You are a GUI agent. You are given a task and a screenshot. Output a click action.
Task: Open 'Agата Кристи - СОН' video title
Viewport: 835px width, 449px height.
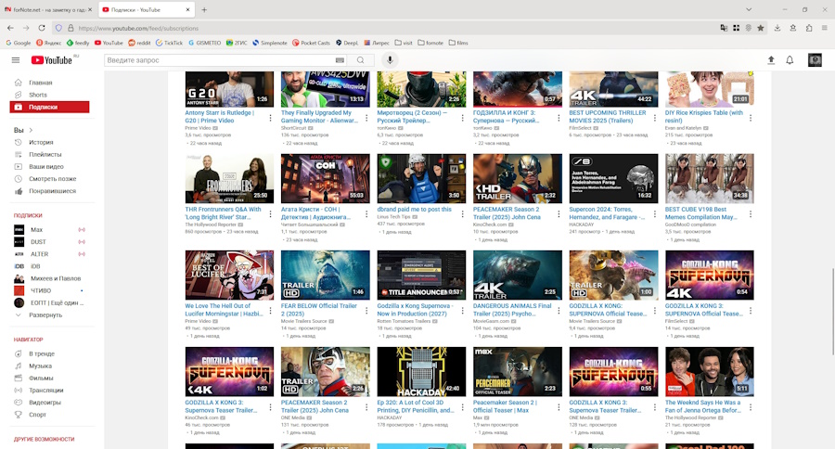pos(315,213)
